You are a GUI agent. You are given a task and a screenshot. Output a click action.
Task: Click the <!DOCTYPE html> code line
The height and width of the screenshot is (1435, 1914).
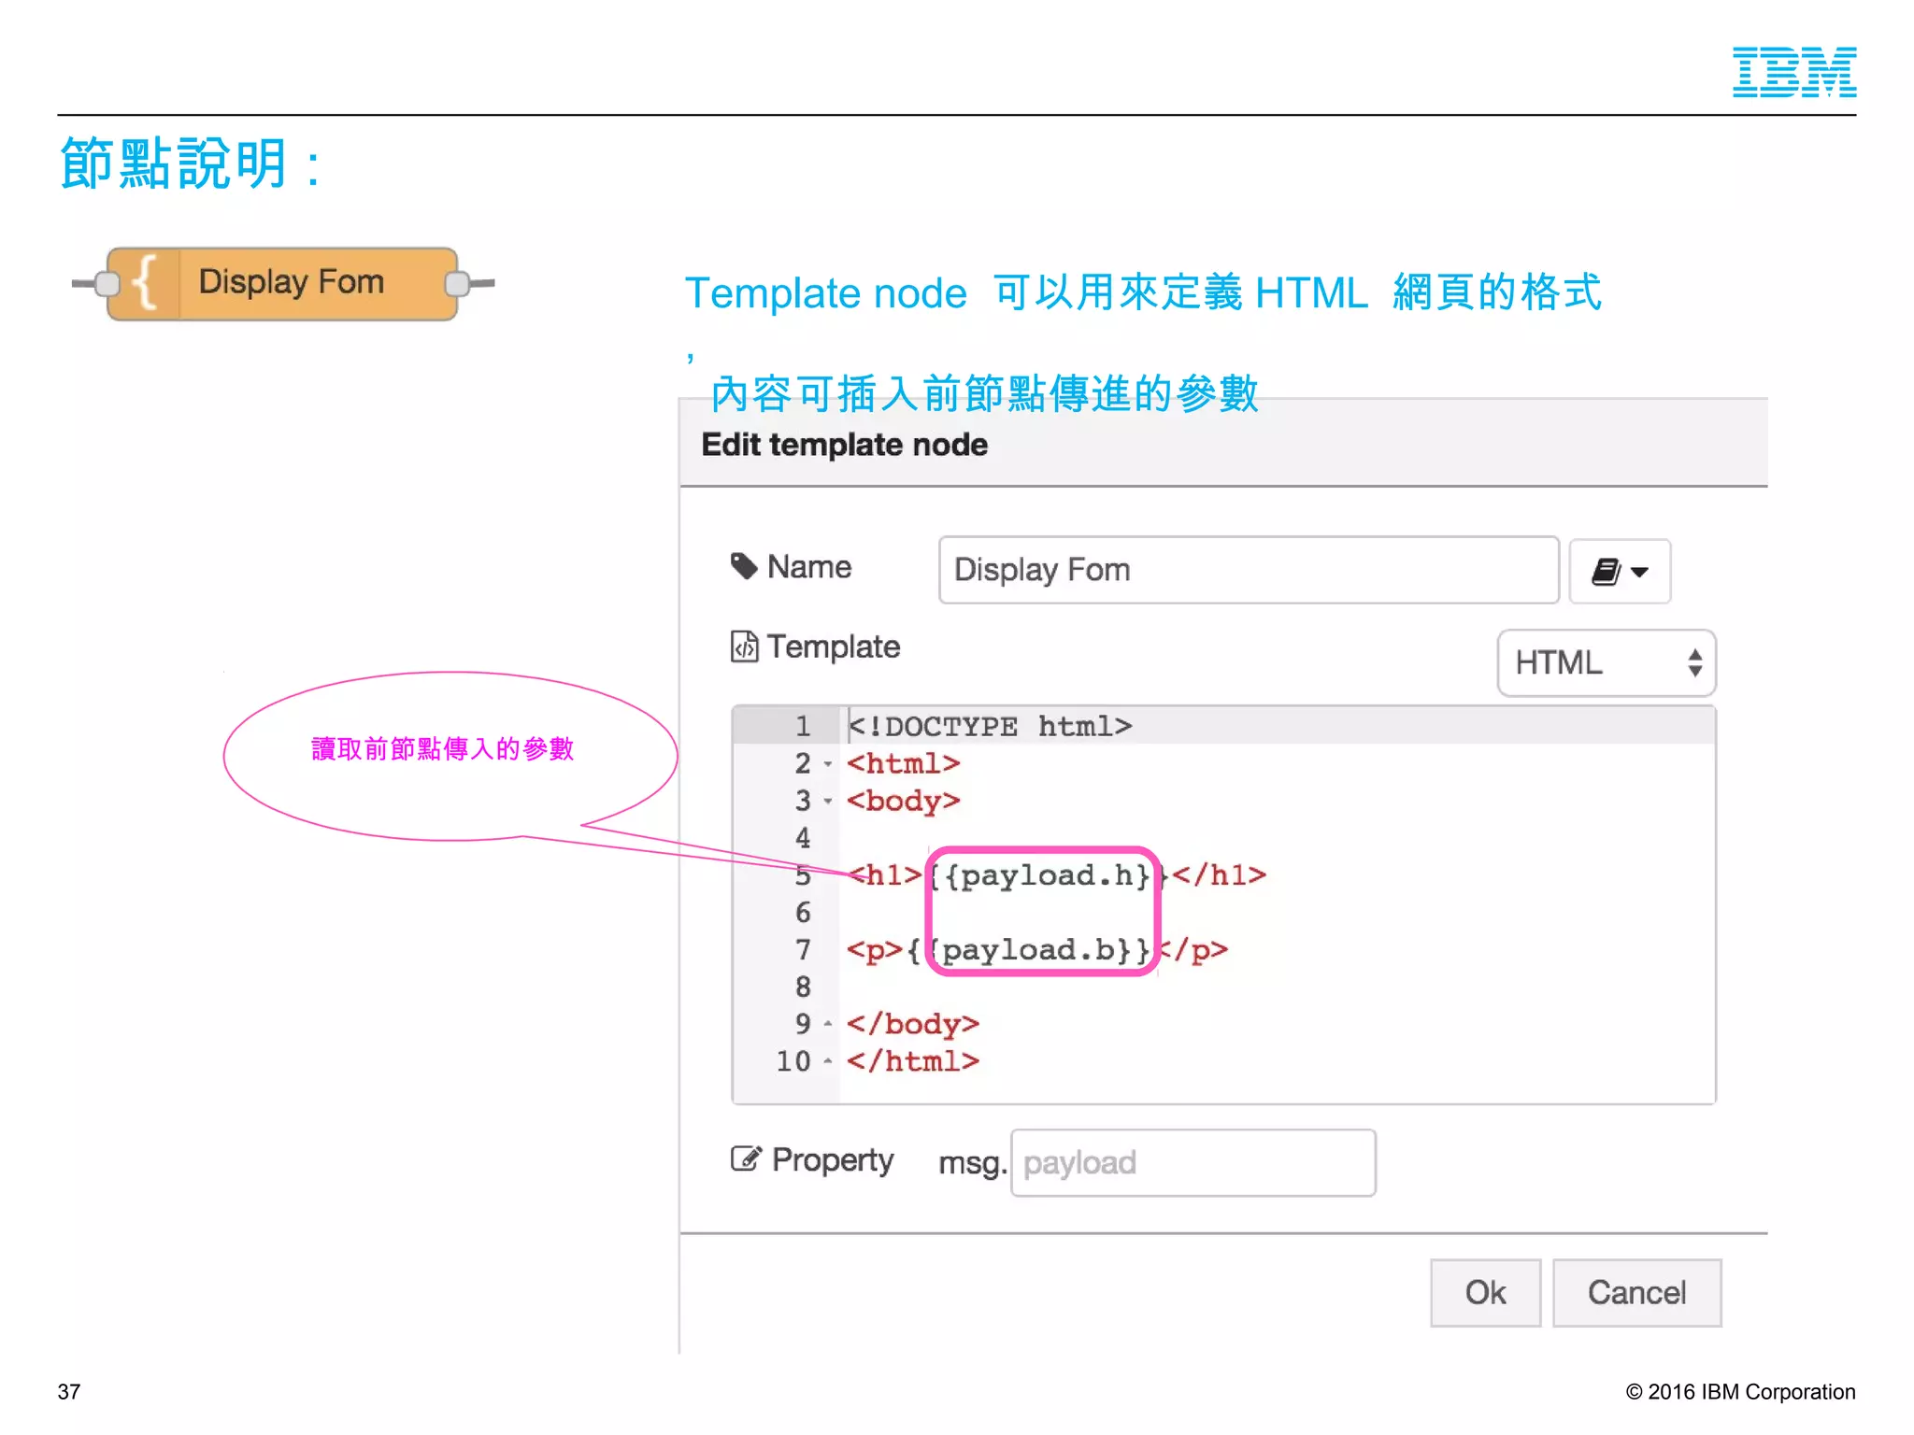click(990, 726)
